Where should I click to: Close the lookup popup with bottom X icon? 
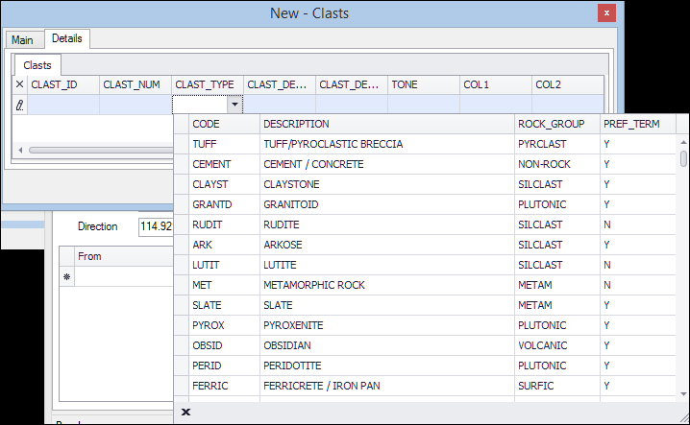(x=185, y=412)
